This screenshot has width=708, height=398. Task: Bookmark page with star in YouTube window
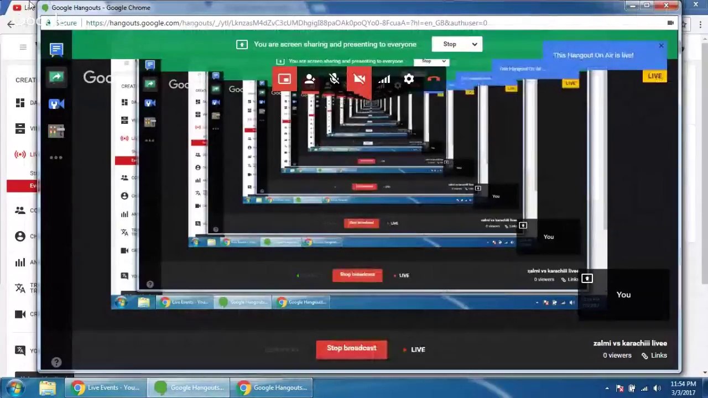tap(684, 24)
